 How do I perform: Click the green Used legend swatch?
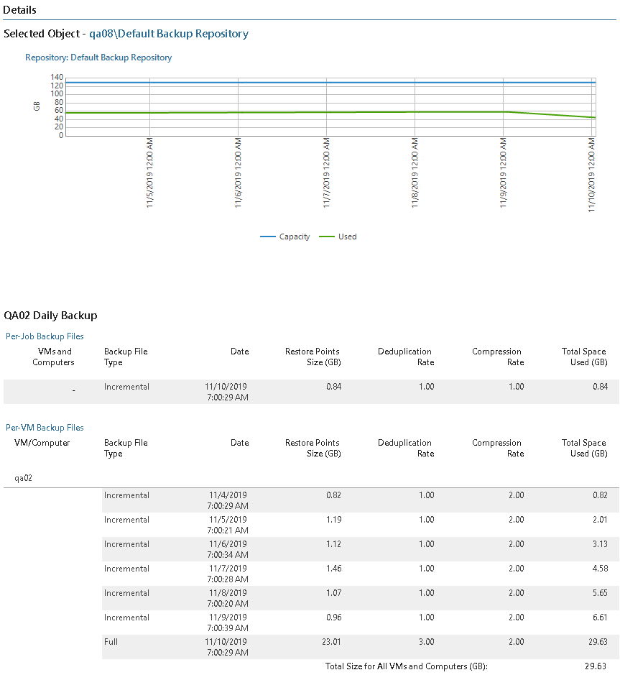point(326,237)
